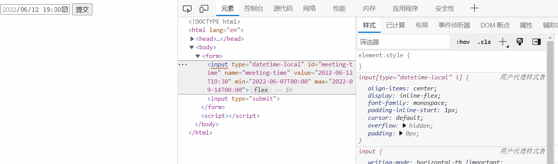558x164 pixels.
Task: Toggle the rendering emulation brush icon
Action: point(519,42)
